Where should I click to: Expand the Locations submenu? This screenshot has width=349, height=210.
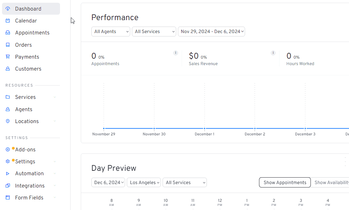55,121
